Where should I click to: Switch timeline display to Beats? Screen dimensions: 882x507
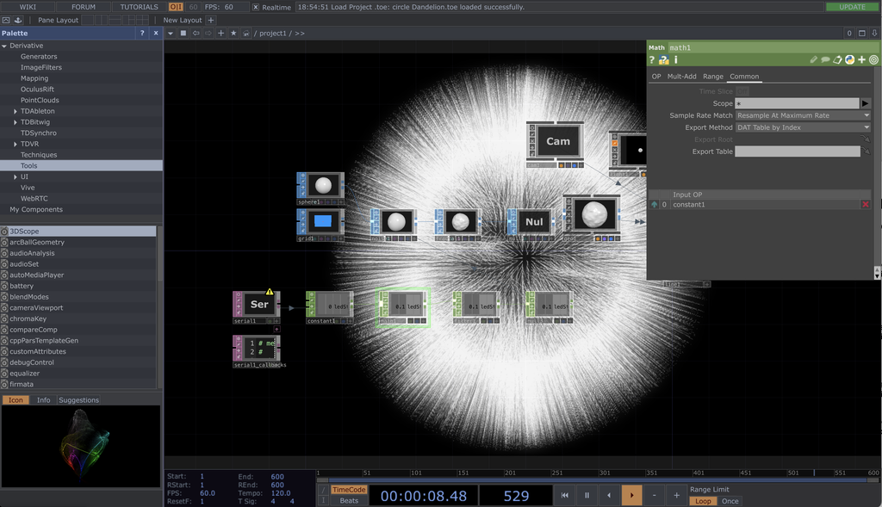pos(349,500)
